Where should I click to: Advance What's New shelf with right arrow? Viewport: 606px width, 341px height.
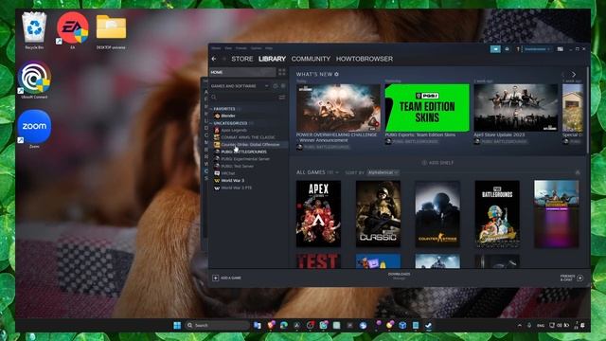pyautogui.click(x=574, y=74)
